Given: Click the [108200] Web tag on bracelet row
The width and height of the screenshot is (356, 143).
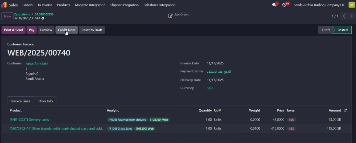Looking at the screenshot, I should [x=145, y=128].
